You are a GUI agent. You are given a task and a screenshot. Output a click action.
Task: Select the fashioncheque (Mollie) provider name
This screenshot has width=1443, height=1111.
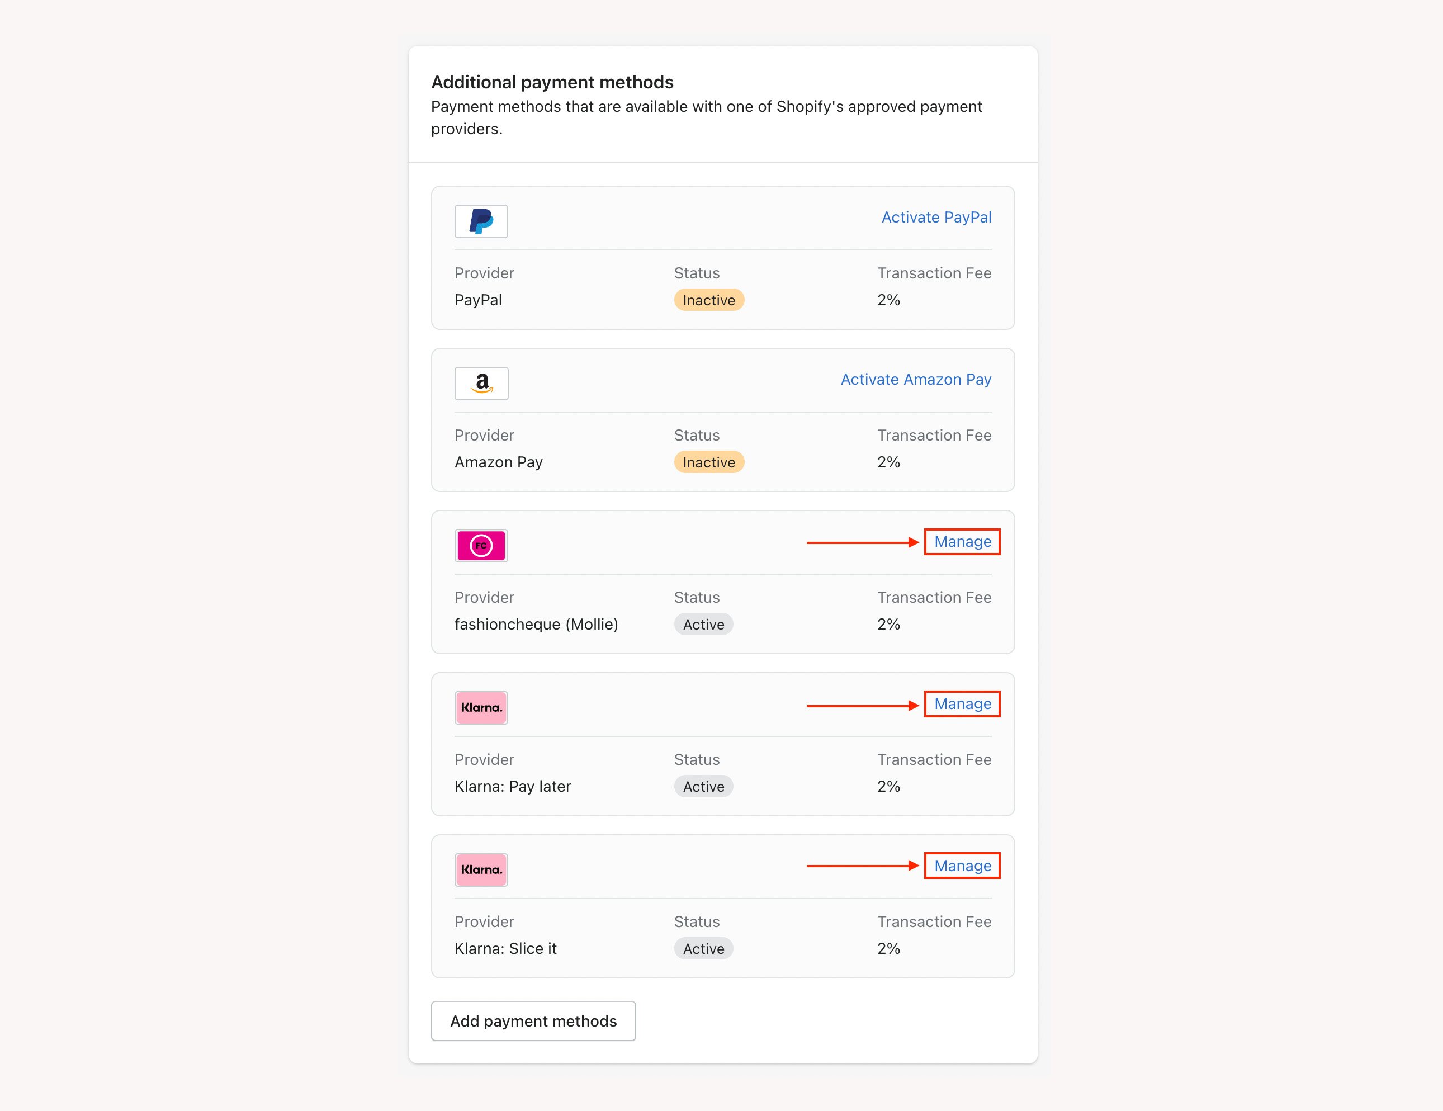(x=536, y=625)
